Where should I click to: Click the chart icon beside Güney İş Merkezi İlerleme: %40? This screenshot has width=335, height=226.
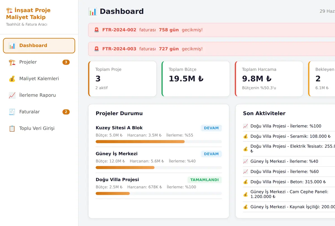tap(246, 161)
